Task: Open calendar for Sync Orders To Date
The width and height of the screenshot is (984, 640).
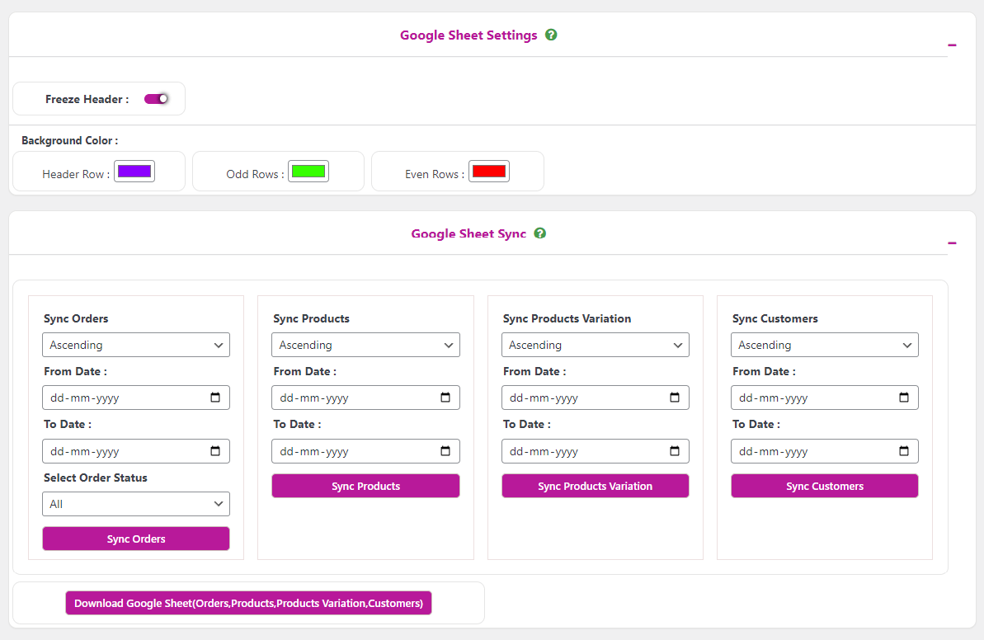Action: pos(215,451)
